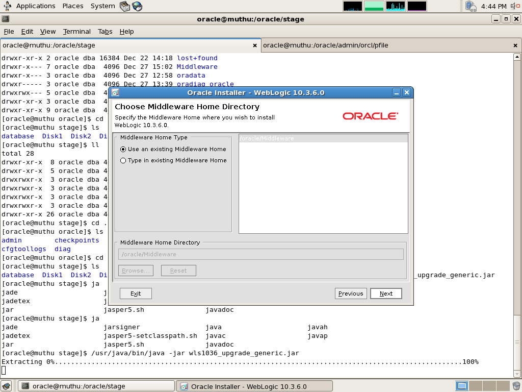Click the fourth system monitor graph applet

[x=416, y=6]
